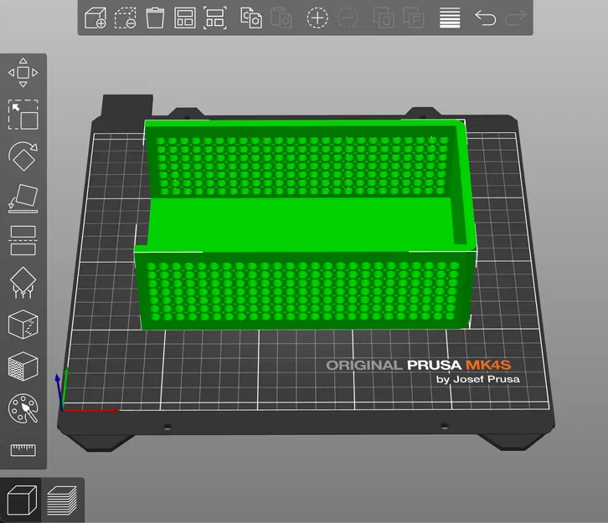Click the Split to parts icon
Image resolution: width=608 pixels, height=523 pixels.
coord(414,18)
